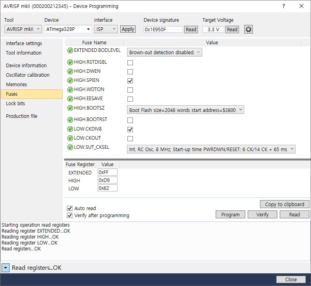Open the Tool dropdown showing AVRISP mkII
Image resolution: width=311 pixels, height=286 pixels.
(23, 29)
